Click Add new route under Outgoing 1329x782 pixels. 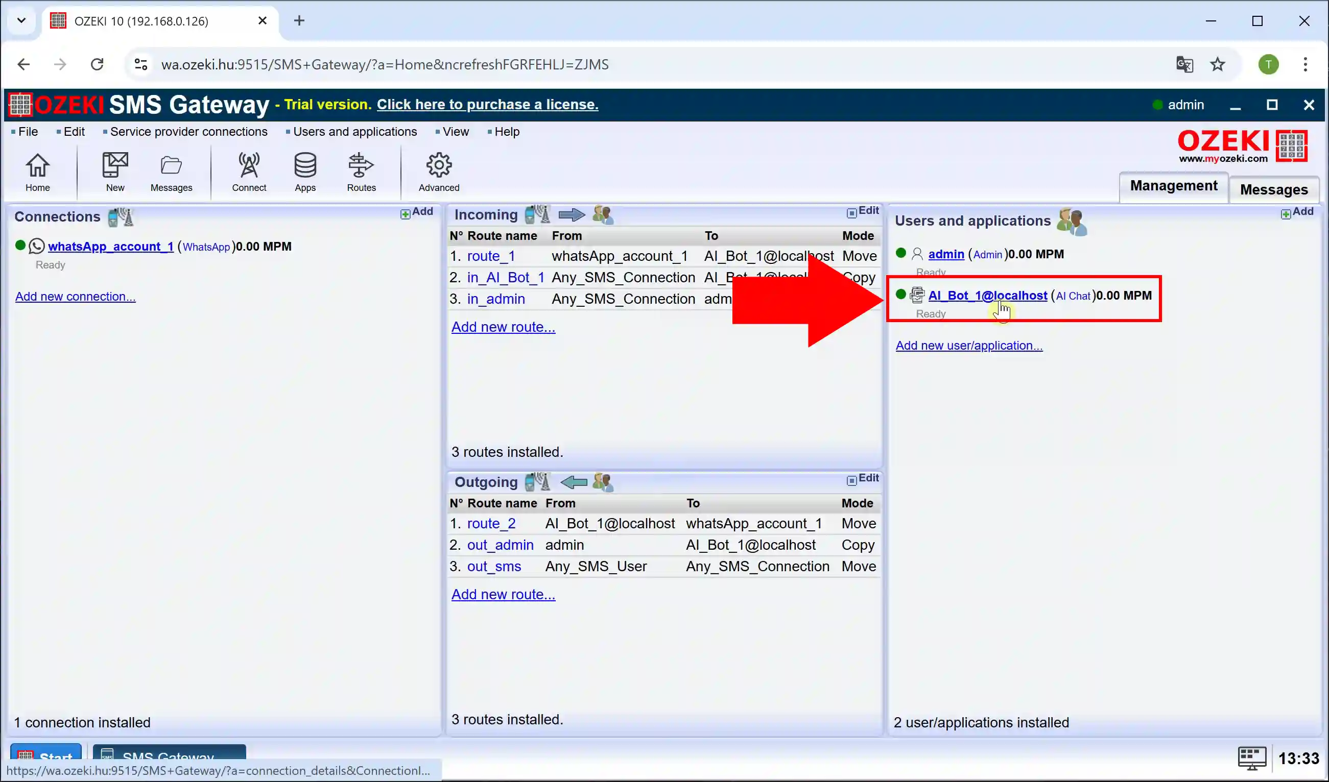pyautogui.click(x=503, y=594)
